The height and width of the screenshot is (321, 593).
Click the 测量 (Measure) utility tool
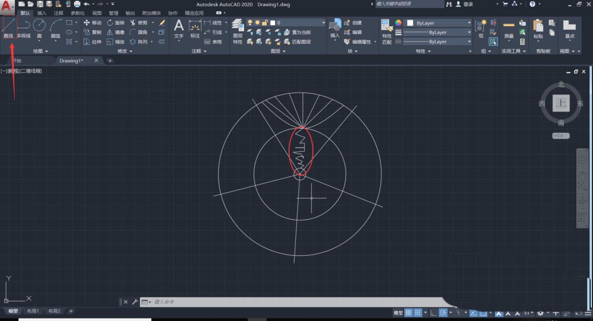click(x=508, y=28)
